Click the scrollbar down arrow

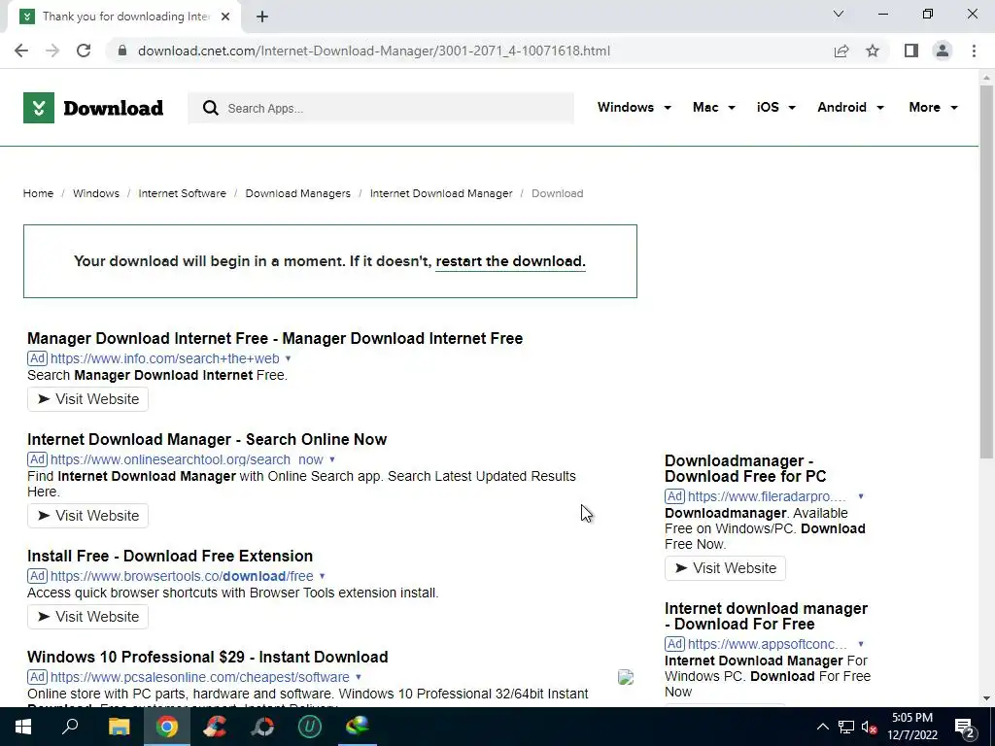(986, 698)
